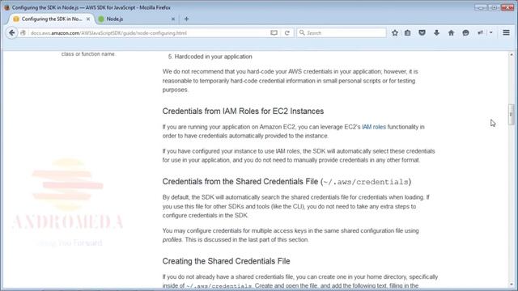
Task: Click heading 'Creating the Shared Credentials File'
Action: (226, 261)
